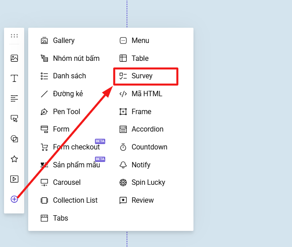Click the blue plus Add element icon
The width and height of the screenshot is (292, 247).
14,199
